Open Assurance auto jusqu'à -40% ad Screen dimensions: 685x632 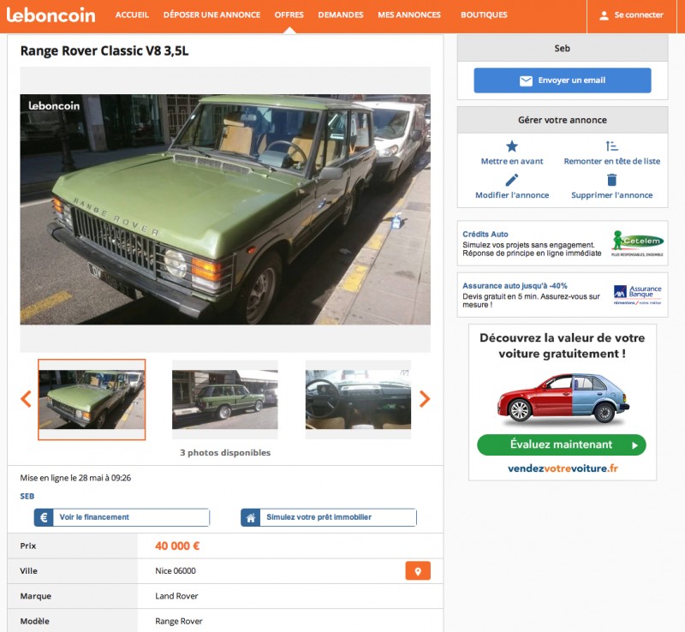563,295
